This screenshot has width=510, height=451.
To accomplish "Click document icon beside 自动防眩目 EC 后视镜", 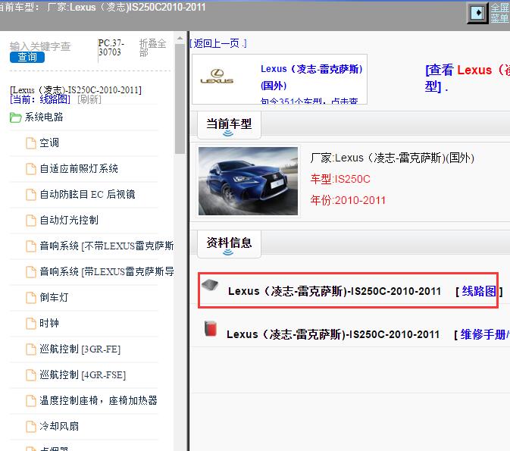I will coord(31,194).
